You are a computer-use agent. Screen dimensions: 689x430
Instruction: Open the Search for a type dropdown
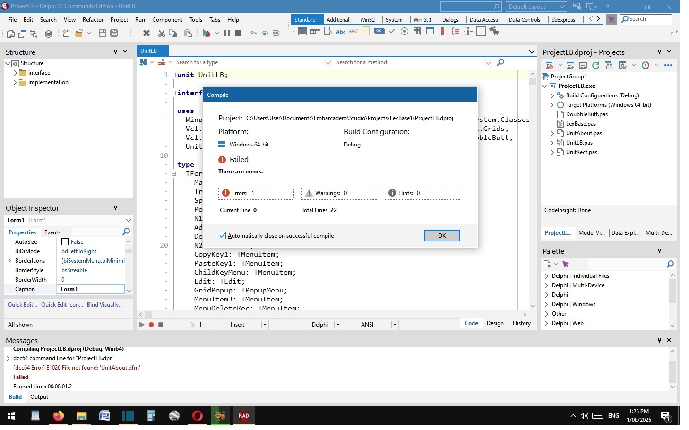(328, 62)
